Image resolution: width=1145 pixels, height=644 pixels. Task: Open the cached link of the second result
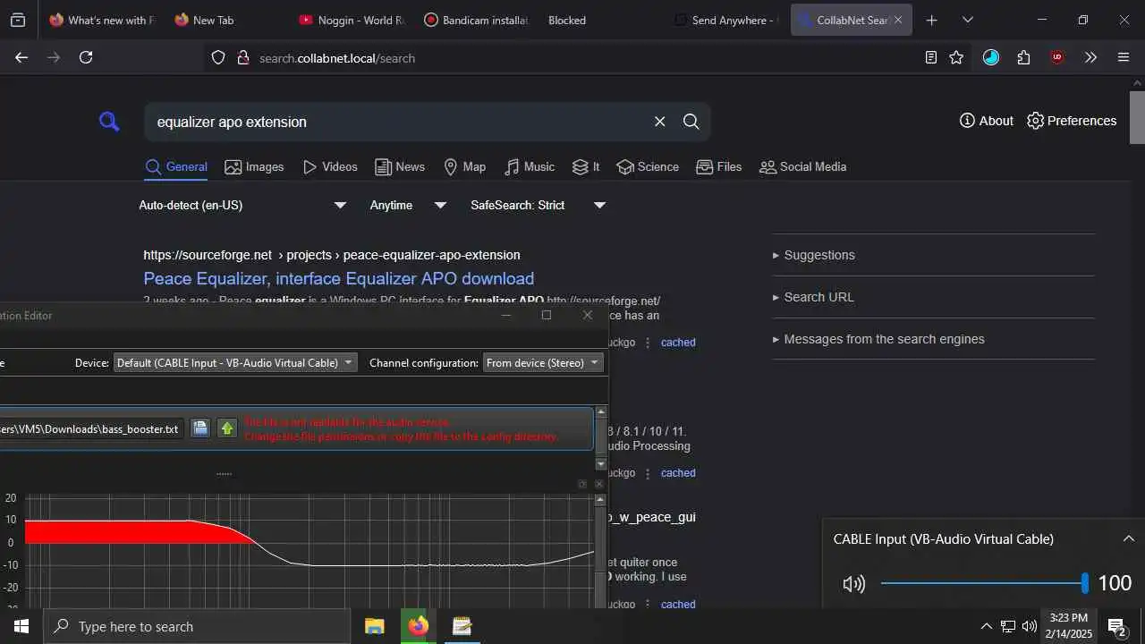point(678,473)
